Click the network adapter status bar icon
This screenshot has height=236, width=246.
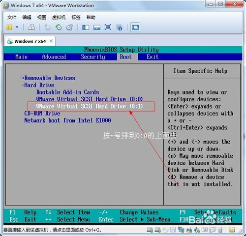[181, 230]
